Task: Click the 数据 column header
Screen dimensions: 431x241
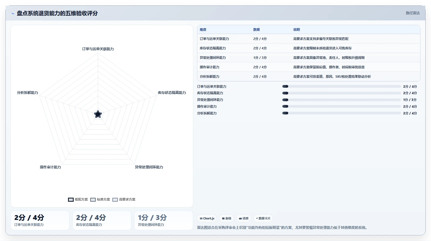Action: [x=256, y=30]
